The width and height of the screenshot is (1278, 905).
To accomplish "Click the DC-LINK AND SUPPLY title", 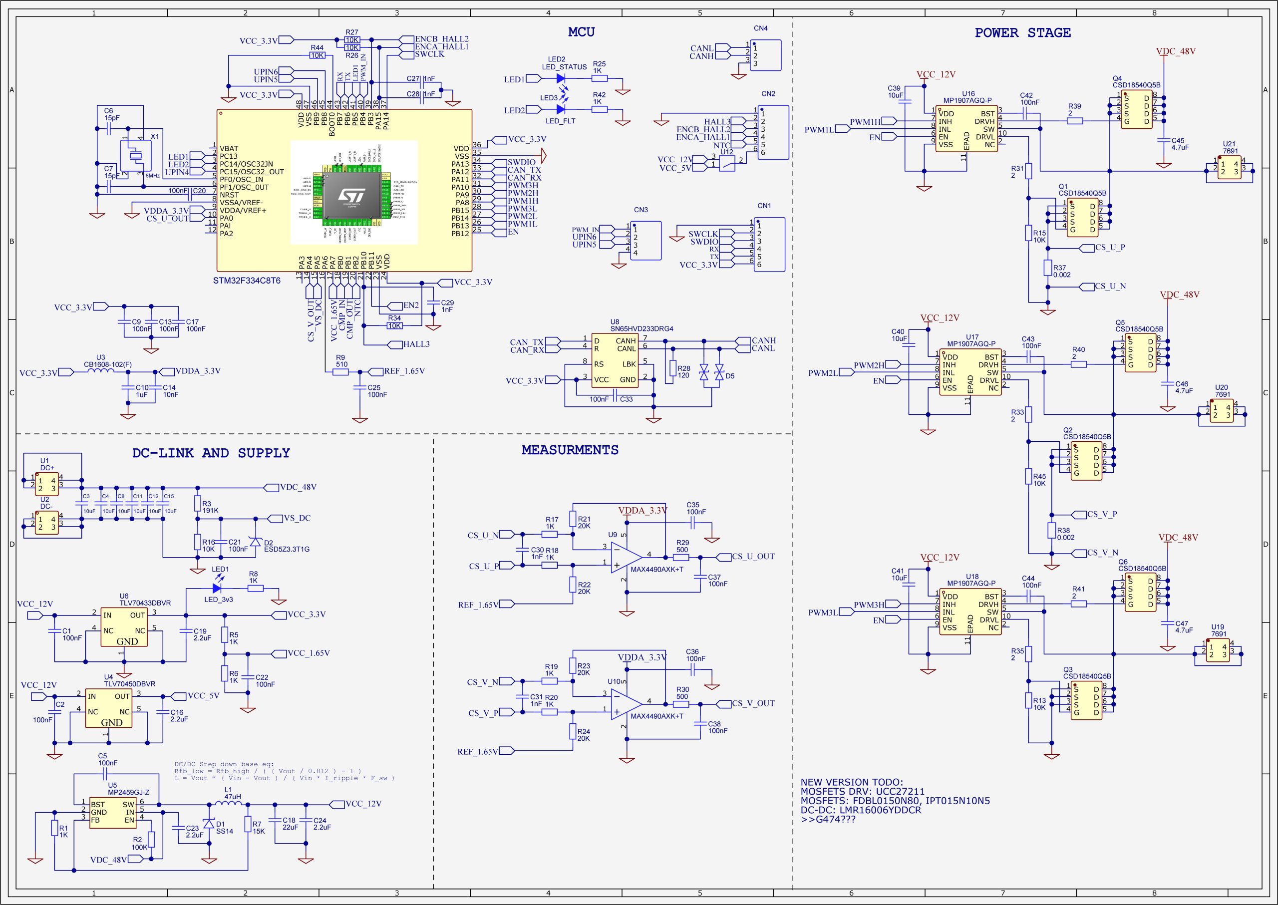I will (211, 453).
